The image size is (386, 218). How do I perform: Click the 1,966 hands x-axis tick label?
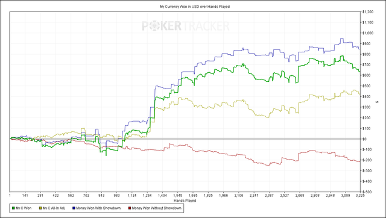click(224, 196)
